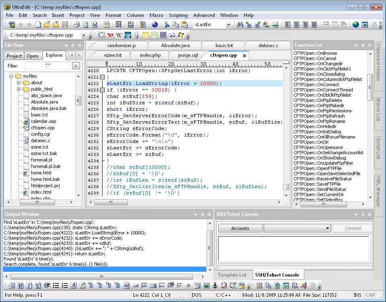Click the New File icon in toolbar
This screenshot has width=386, height=302.
click(38, 25)
